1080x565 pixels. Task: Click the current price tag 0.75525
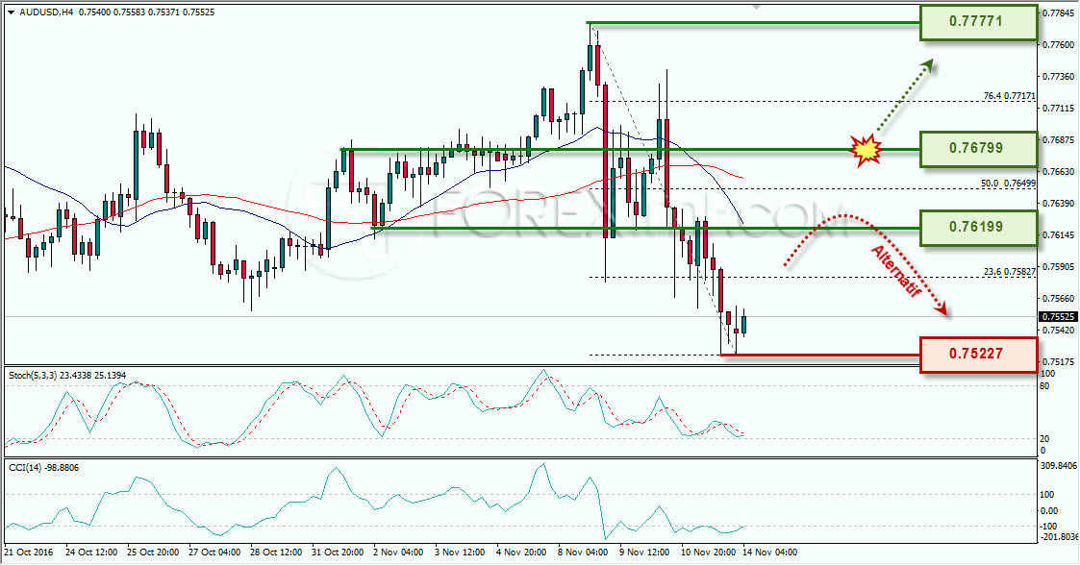[1057, 317]
